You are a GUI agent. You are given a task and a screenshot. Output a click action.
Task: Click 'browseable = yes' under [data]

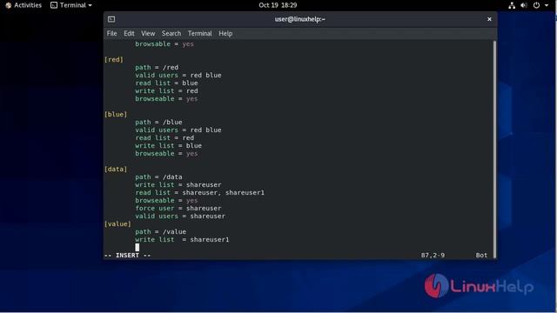(166, 201)
